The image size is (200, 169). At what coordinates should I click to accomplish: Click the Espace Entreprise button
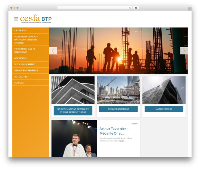pyautogui.click(x=118, y=109)
